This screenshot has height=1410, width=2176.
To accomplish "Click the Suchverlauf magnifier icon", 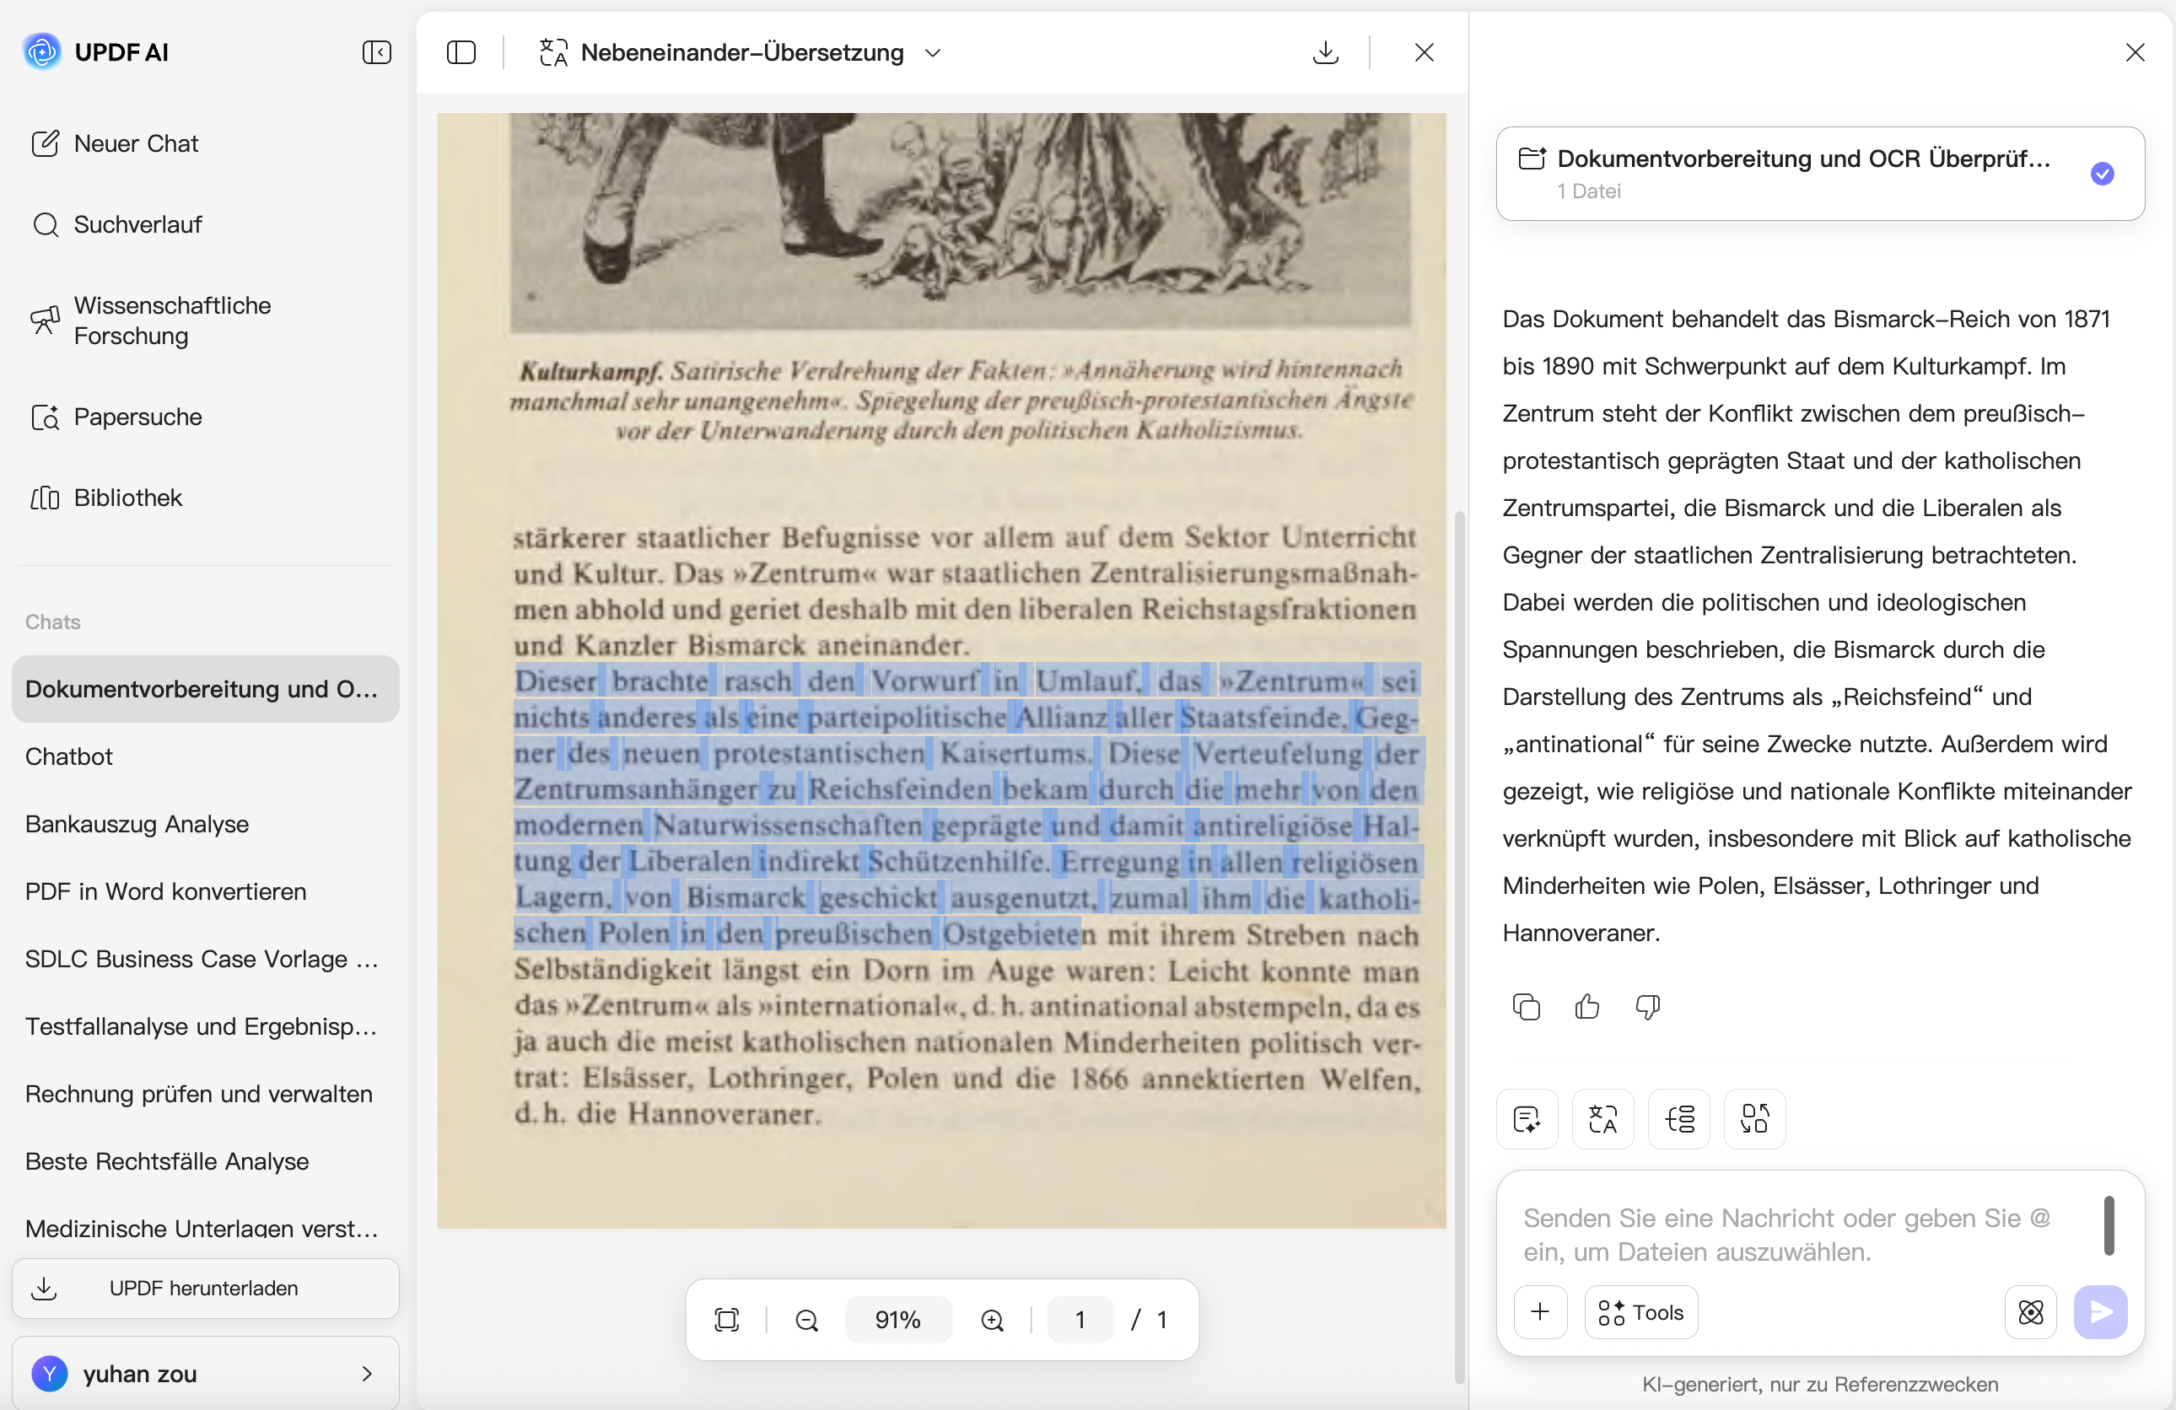I will [x=46, y=224].
